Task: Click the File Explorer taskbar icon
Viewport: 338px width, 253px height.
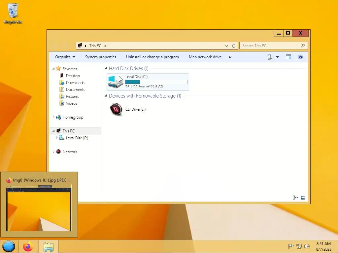Action: point(49,247)
